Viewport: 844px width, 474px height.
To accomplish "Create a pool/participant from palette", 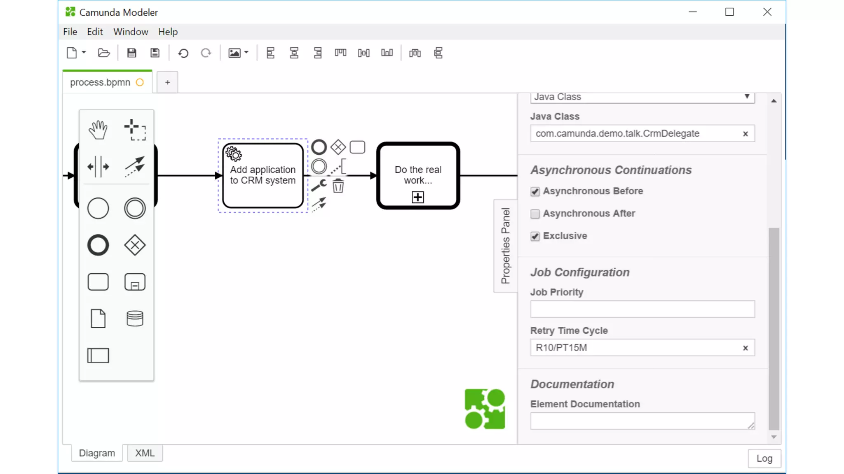I will point(98,355).
